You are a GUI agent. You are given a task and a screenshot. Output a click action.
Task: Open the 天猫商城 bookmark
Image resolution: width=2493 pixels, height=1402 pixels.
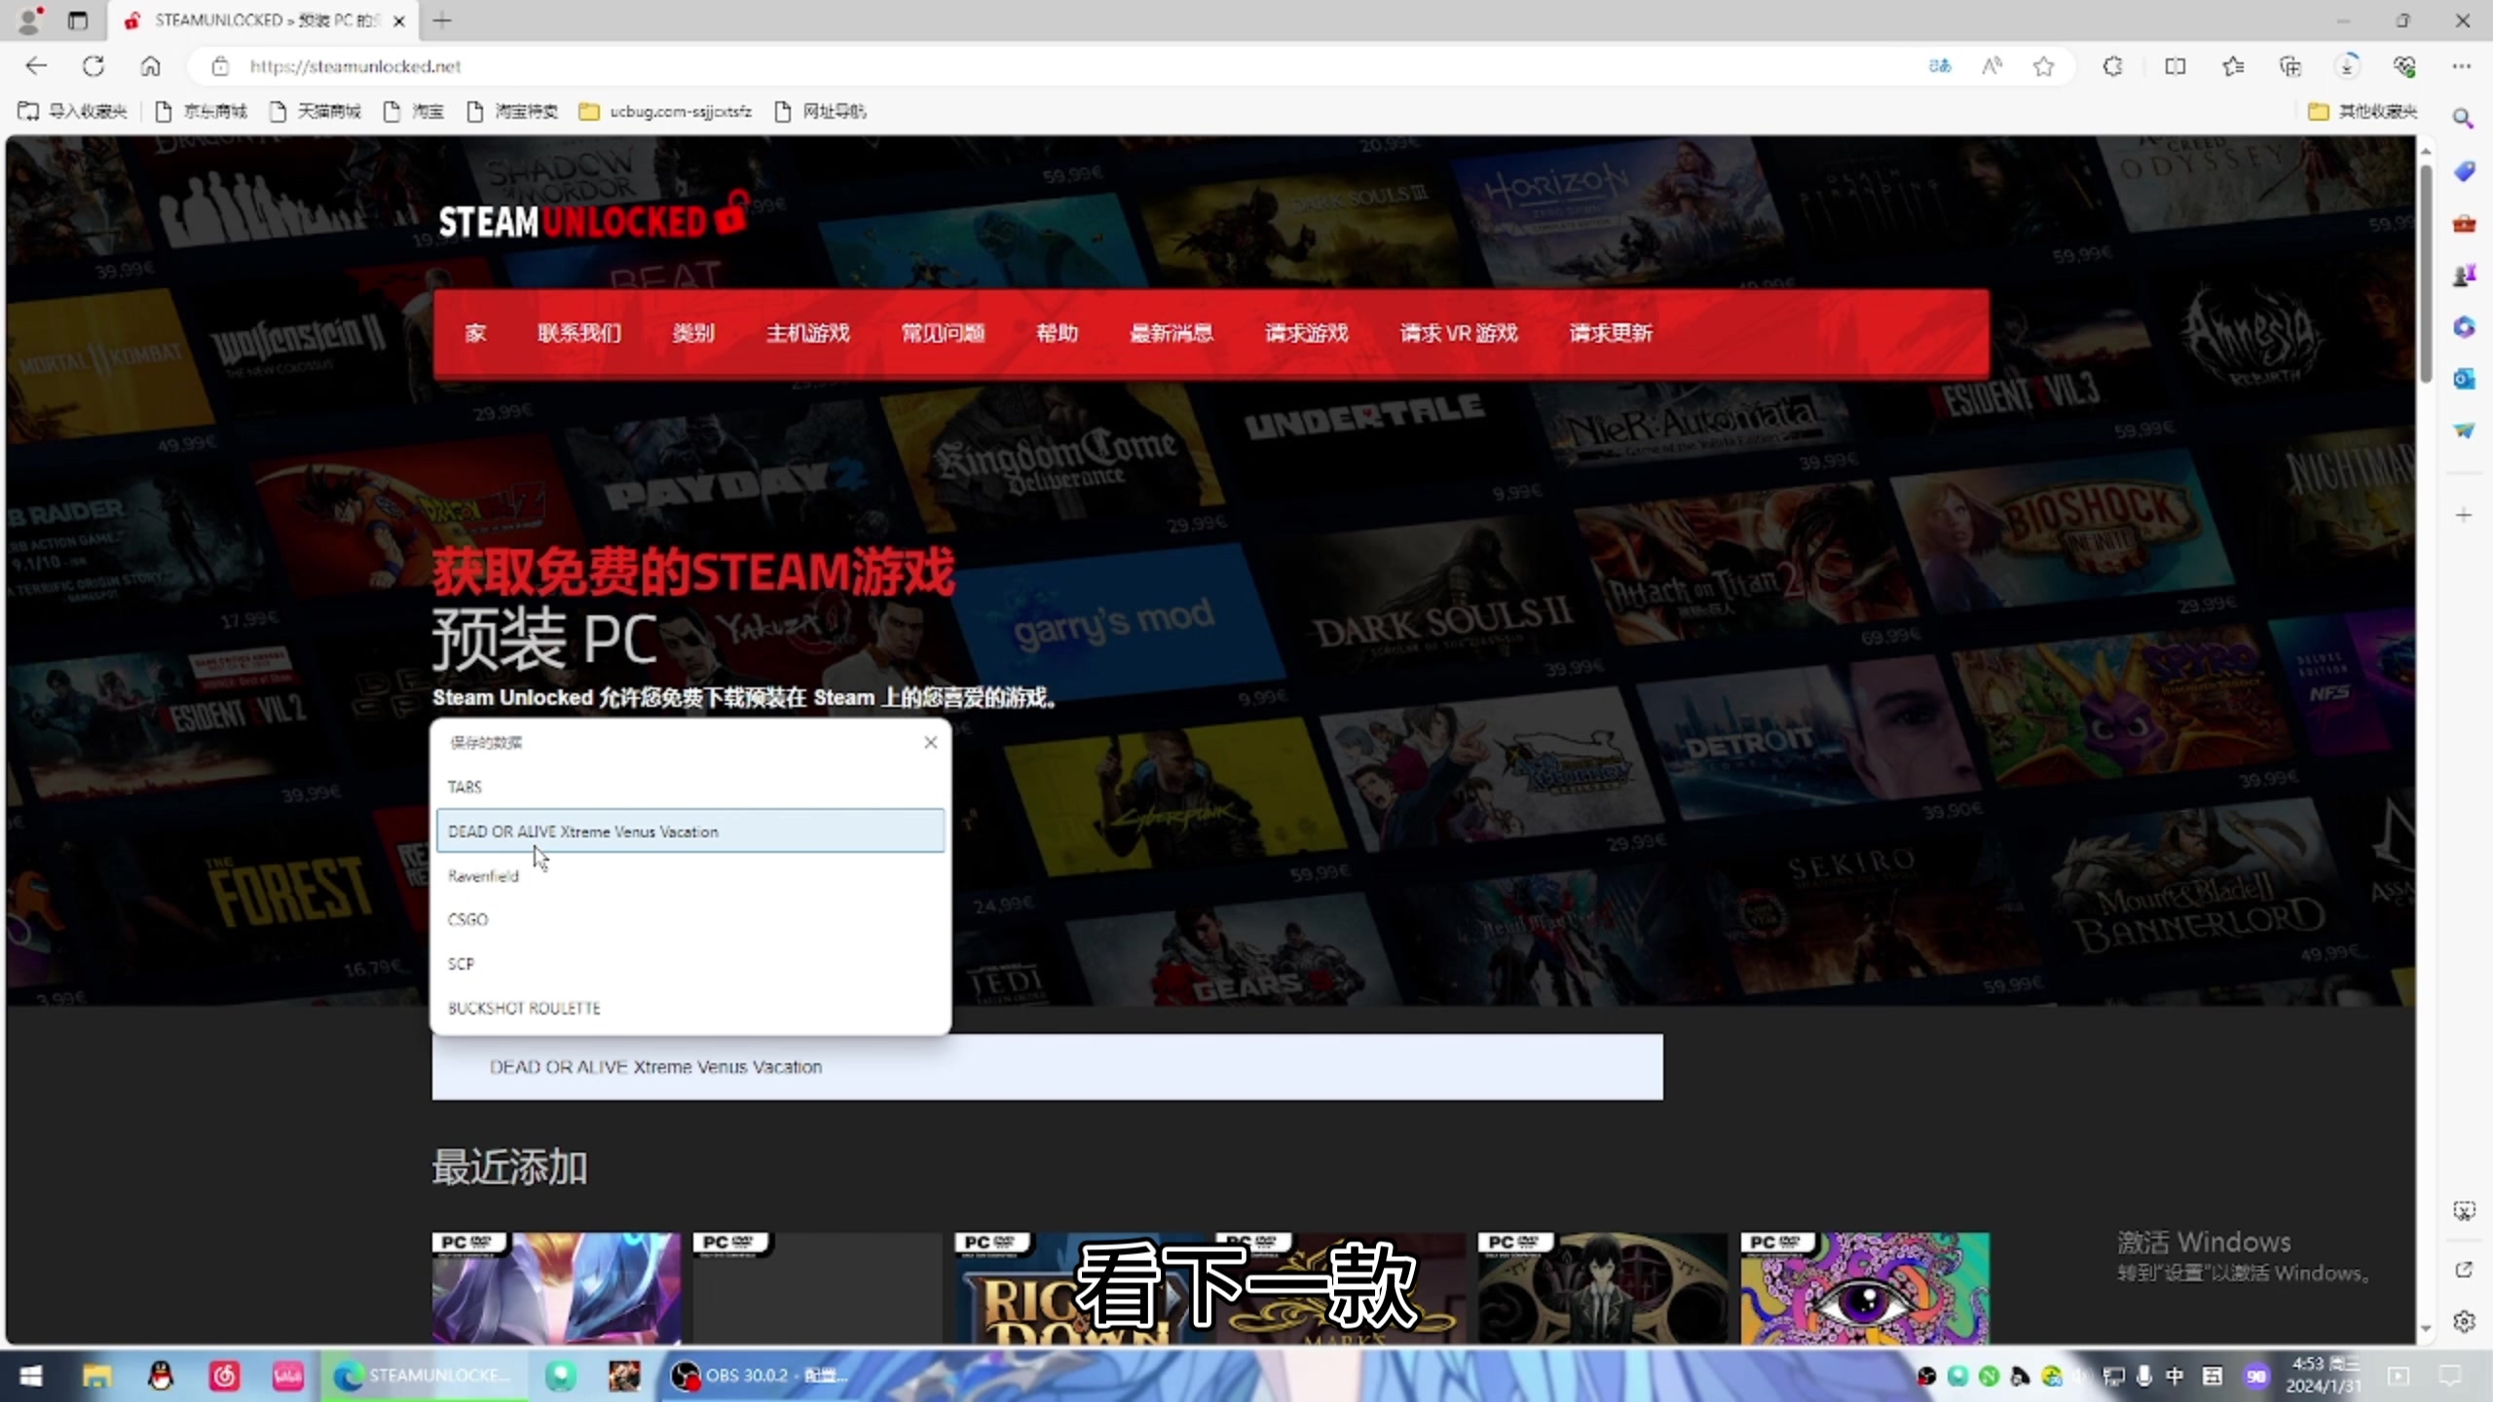(x=316, y=111)
